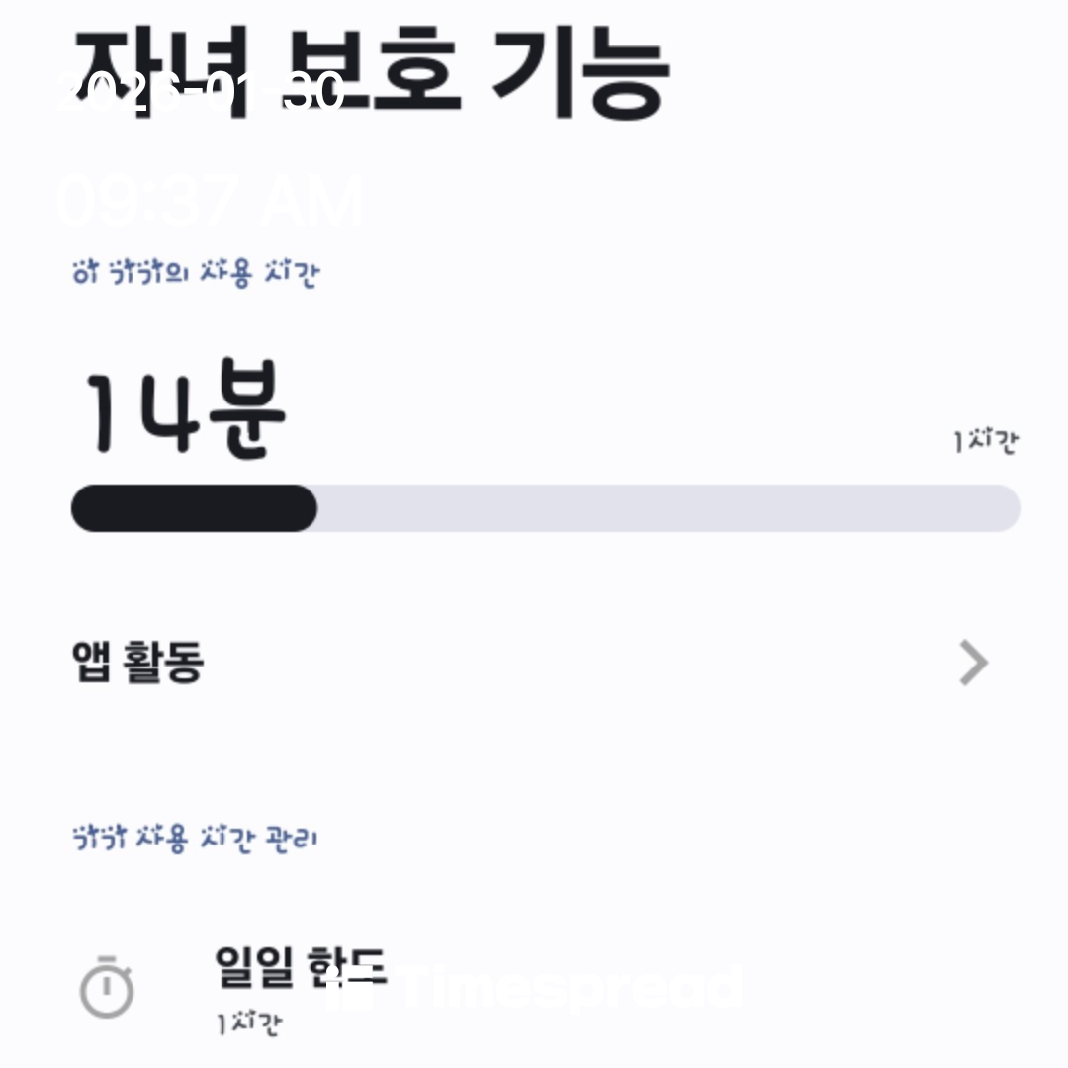Select the 이 기기의 사용 시간 section header

coord(196,271)
